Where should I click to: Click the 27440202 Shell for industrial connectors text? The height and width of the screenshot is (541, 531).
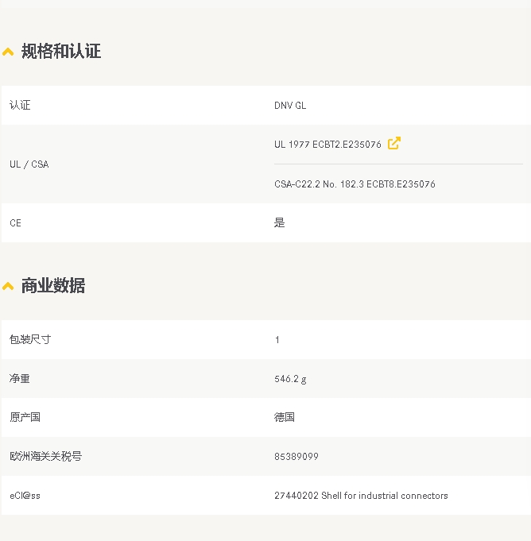click(x=361, y=496)
